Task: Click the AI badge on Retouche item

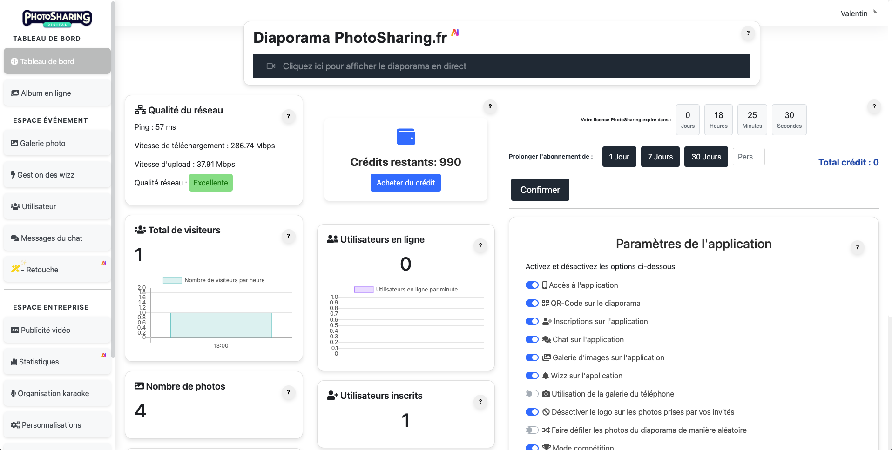Action: [x=104, y=263]
